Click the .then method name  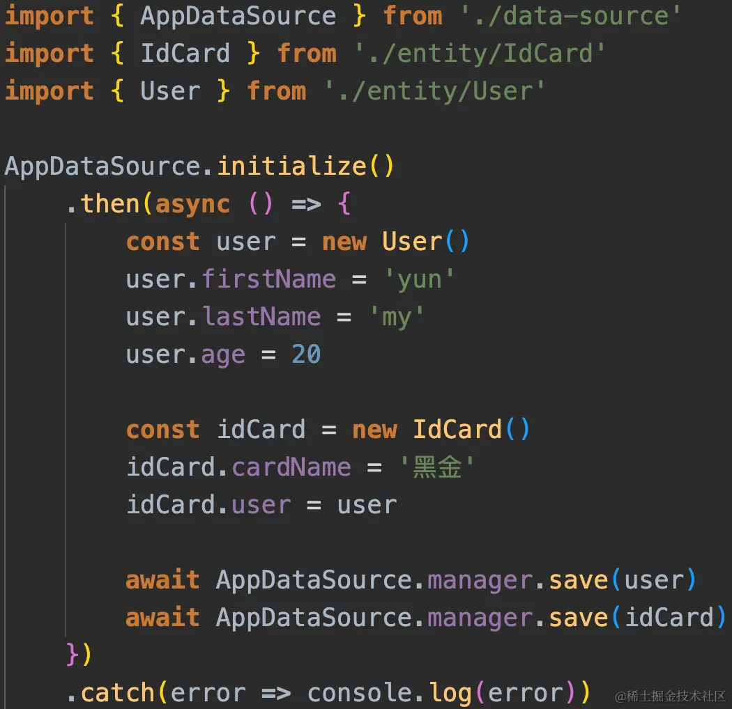pos(109,204)
